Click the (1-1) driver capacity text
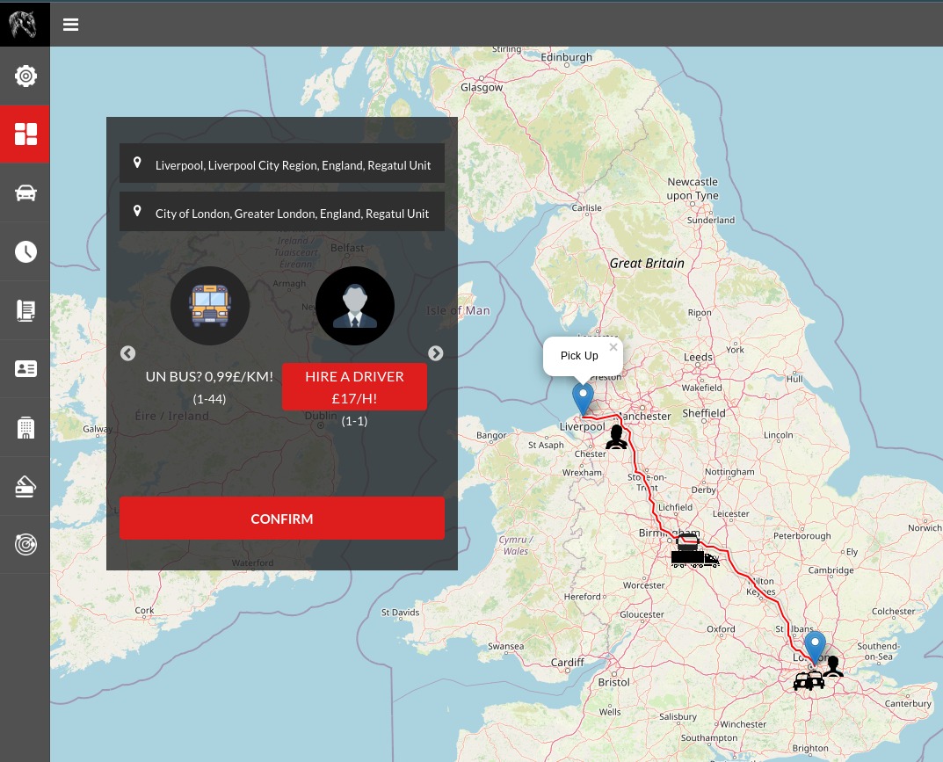The width and height of the screenshot is (943, 762). click(354, 421)
